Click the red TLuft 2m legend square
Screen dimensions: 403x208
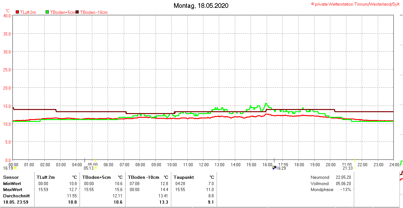(x=17, y=12)
